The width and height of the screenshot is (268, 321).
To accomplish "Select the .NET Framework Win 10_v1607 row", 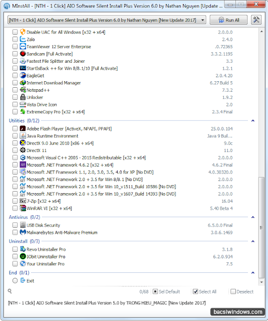I will [x=123, y=194].
